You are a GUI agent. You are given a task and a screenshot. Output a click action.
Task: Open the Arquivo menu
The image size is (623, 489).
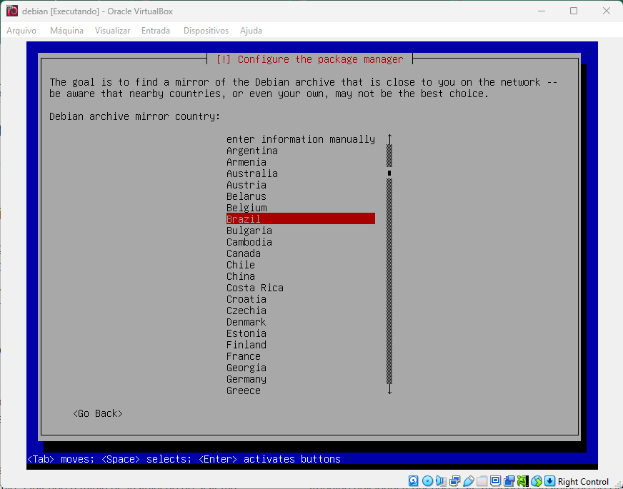[x=21, y=31]
